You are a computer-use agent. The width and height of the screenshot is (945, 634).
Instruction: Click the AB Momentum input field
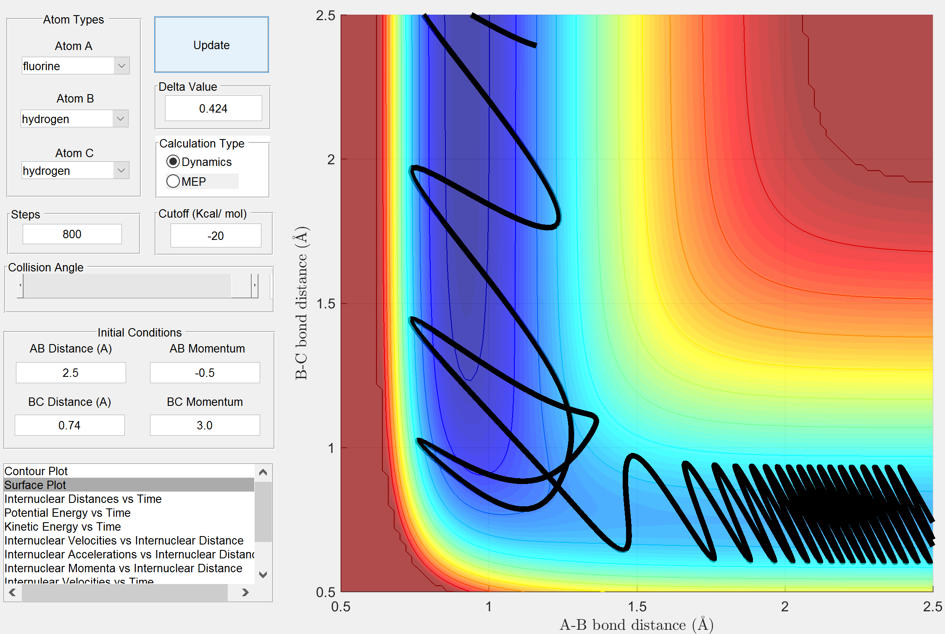pyautogui.click(x=205, y=373)
